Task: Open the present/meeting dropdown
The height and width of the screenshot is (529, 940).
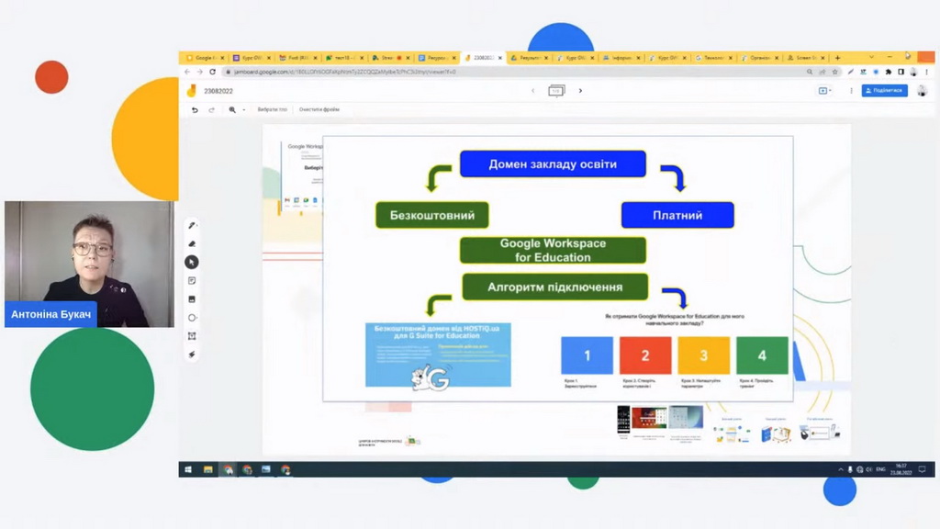Action: coord(825,91)
